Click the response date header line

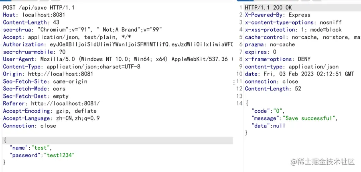click(x=299, y=74)
